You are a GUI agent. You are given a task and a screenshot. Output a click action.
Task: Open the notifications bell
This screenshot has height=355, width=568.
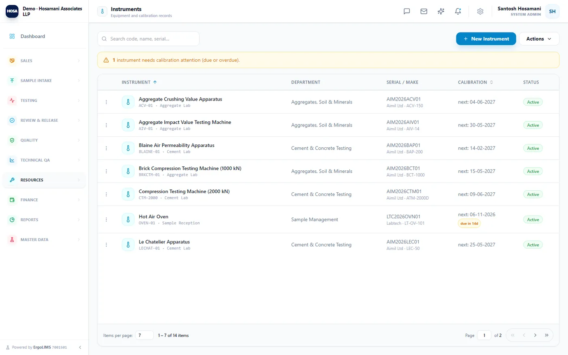458,11
